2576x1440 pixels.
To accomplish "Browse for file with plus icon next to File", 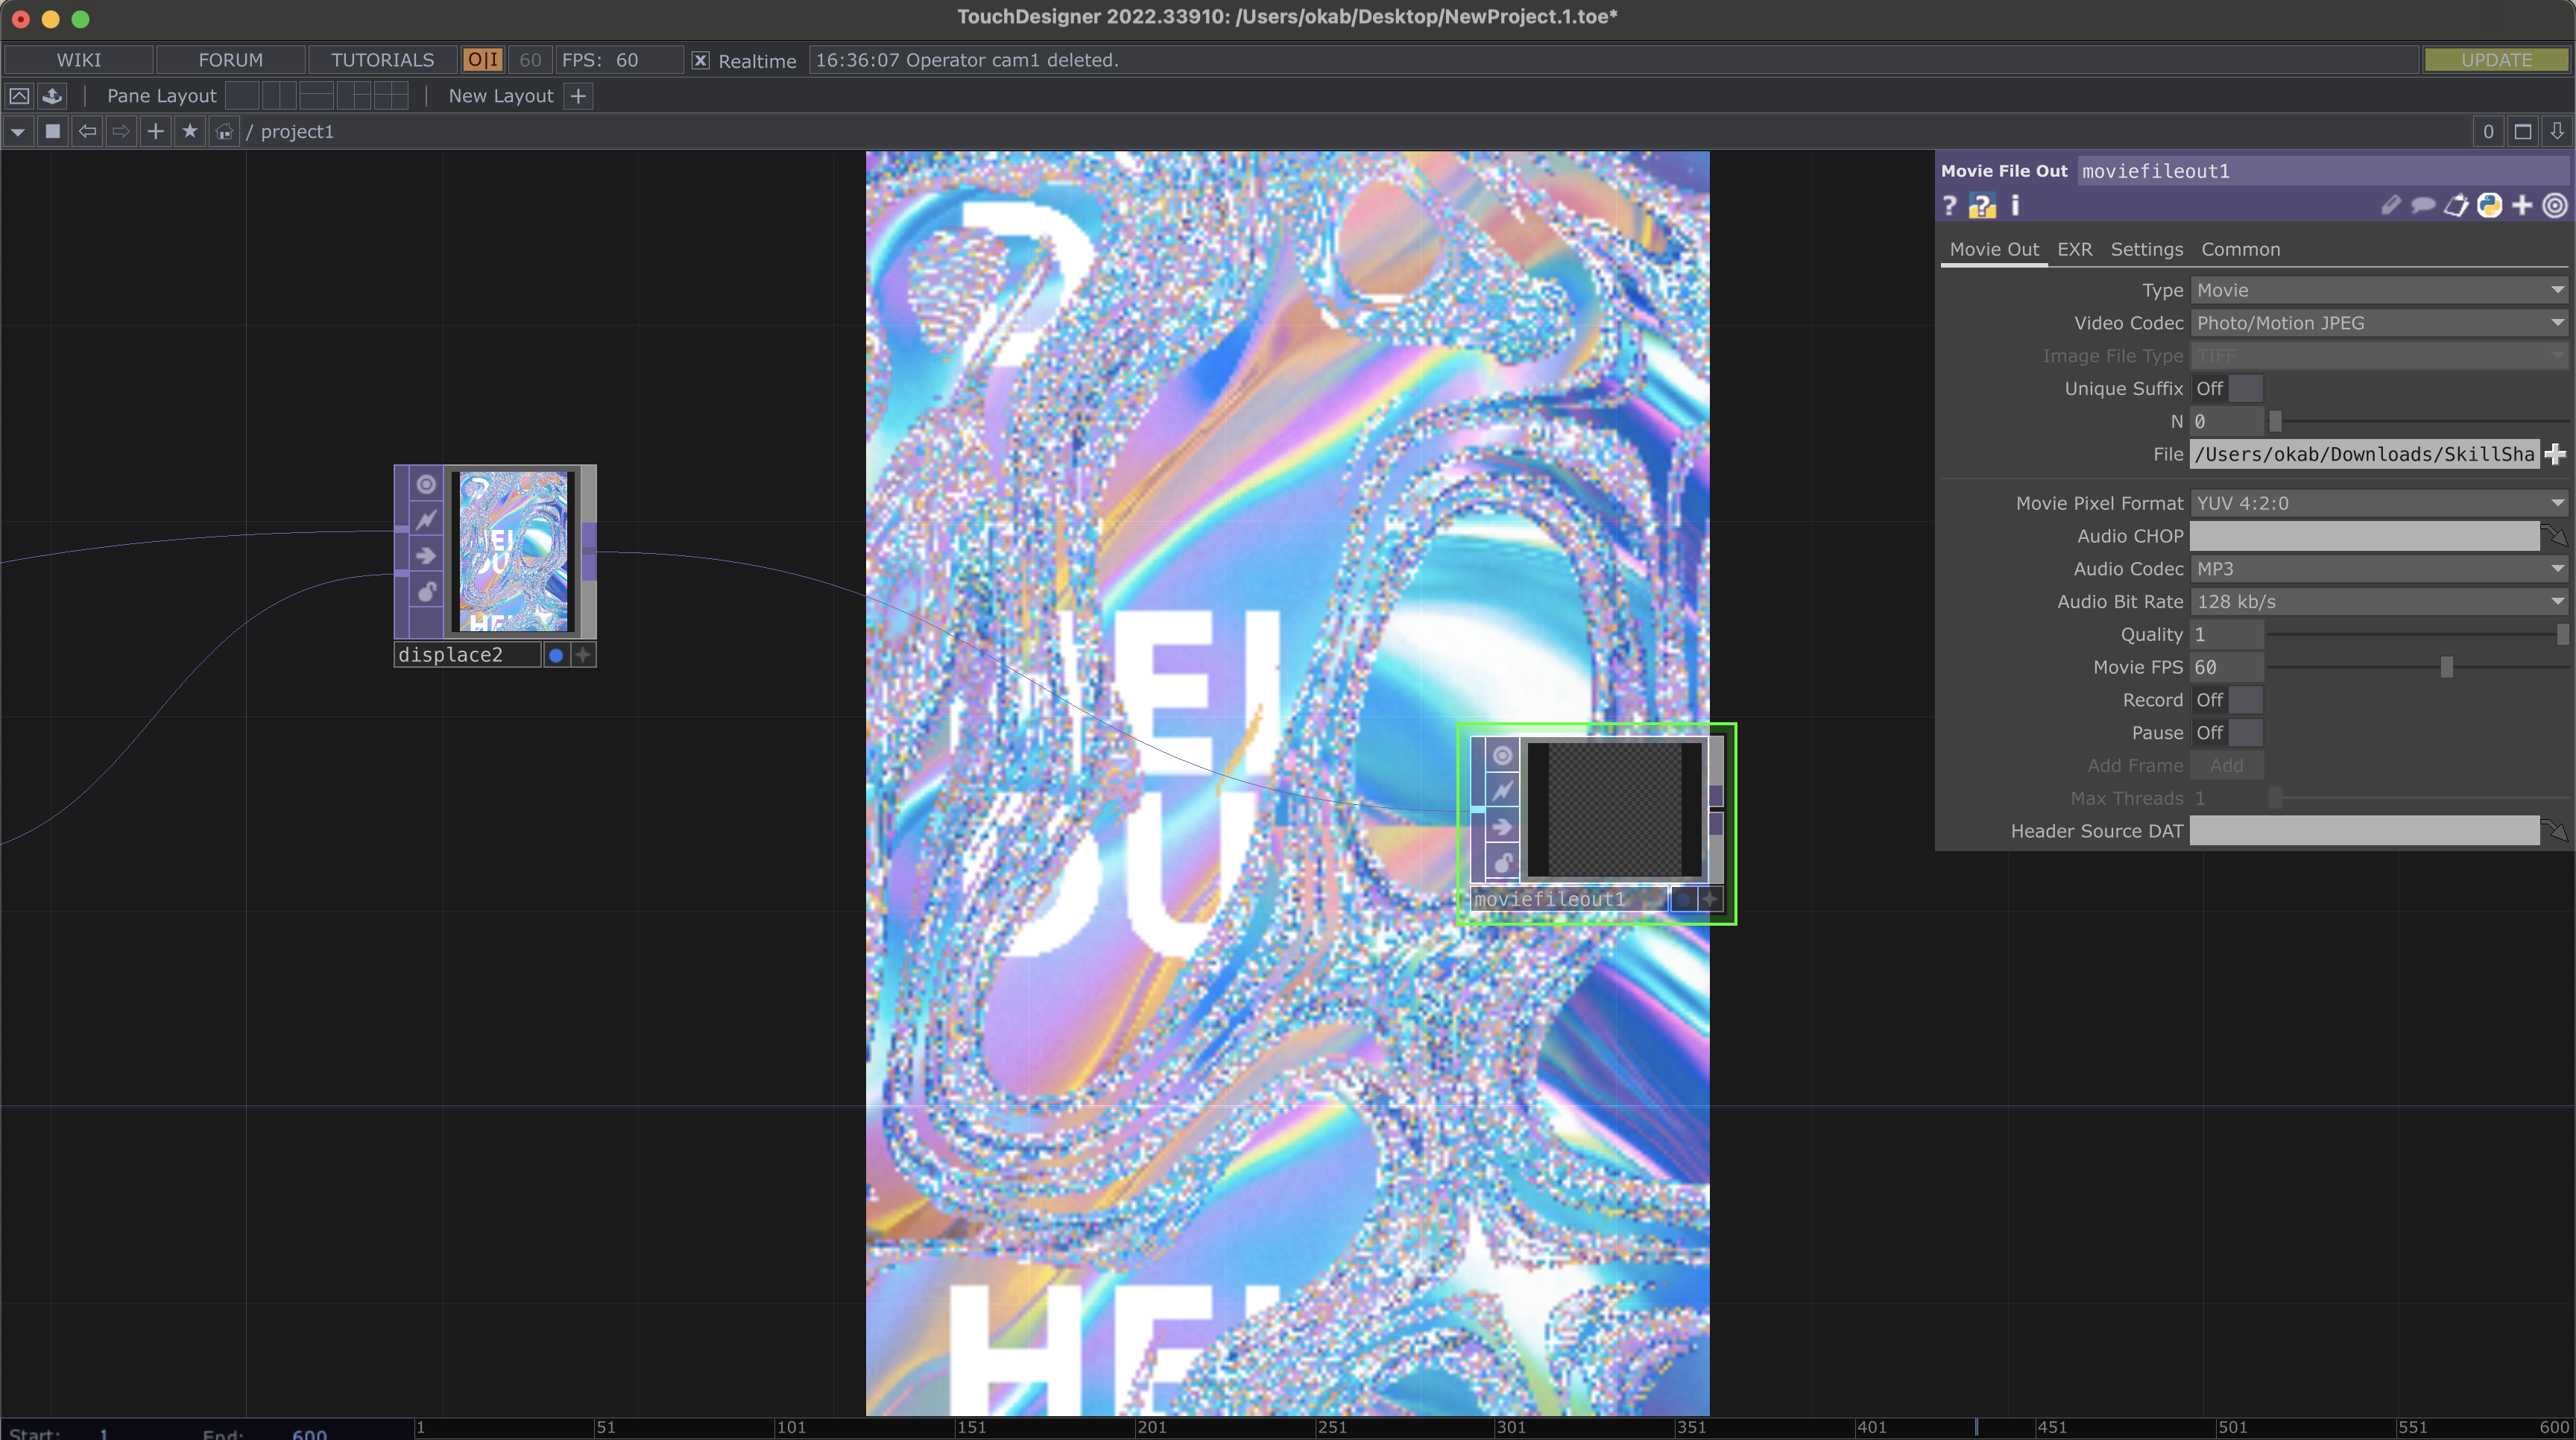I will (x=2555, y=454).
